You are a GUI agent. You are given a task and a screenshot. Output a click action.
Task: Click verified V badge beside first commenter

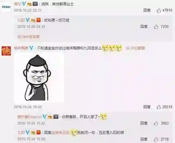point(24,4)
